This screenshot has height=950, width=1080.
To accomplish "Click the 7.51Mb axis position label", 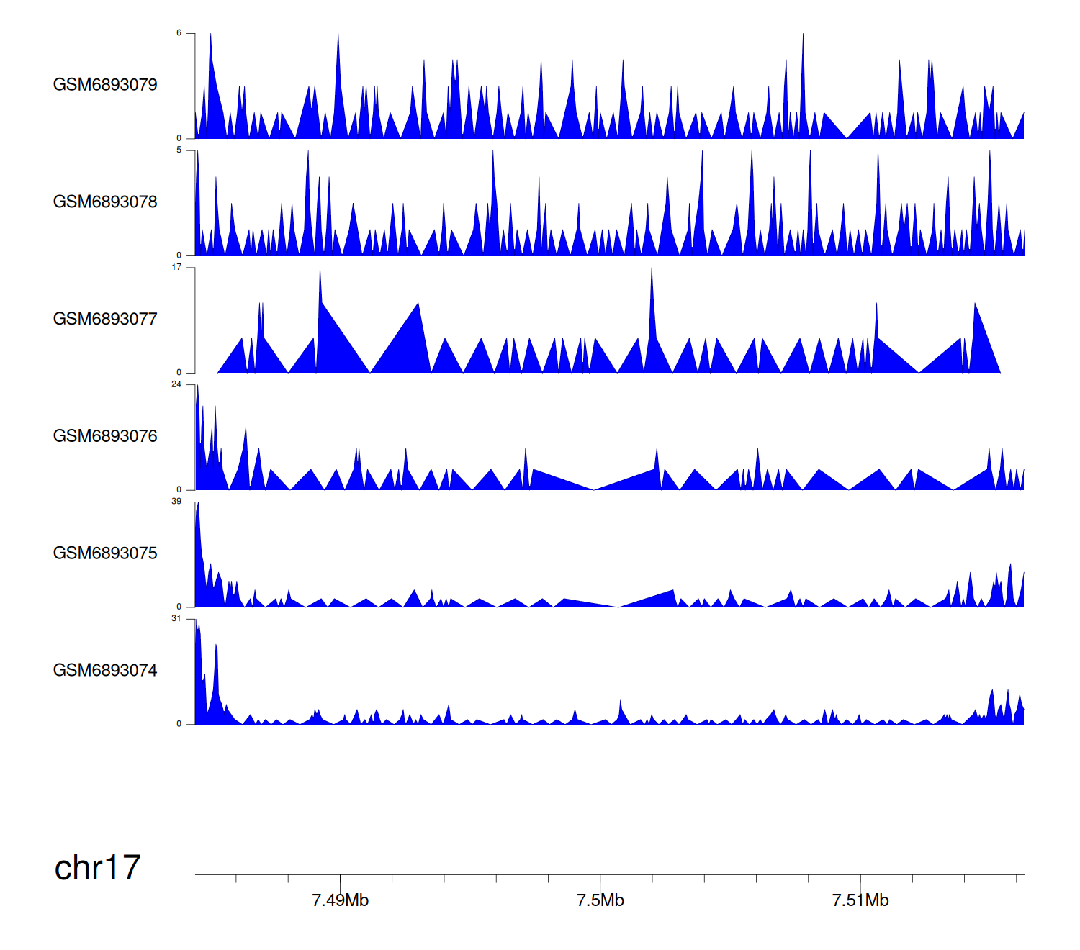I will [860, 900].
